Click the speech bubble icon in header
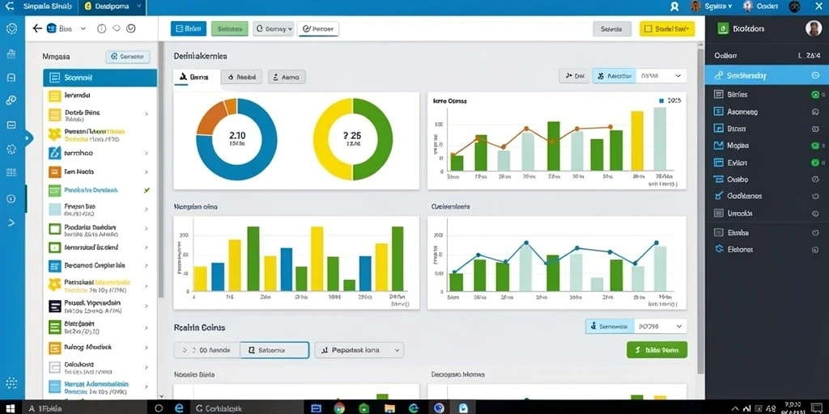The width and height of the screenshot is (829, 414). click(117, 28)
